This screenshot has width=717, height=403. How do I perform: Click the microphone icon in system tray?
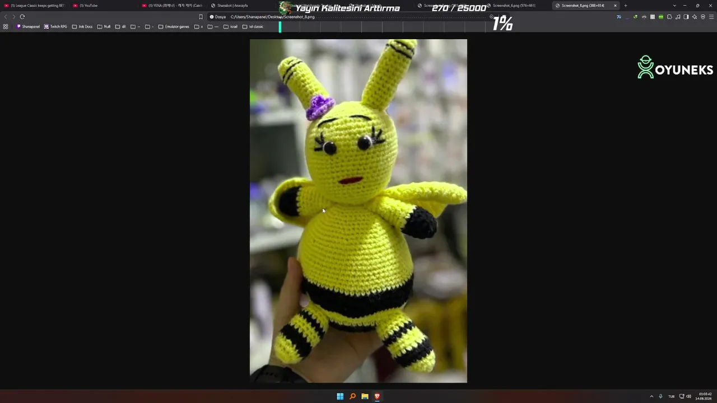click(x=661, y=396)
